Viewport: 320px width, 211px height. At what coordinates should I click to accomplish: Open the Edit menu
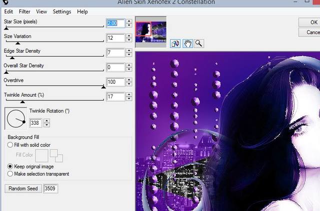pyautogui.click(x=8, y=12)
